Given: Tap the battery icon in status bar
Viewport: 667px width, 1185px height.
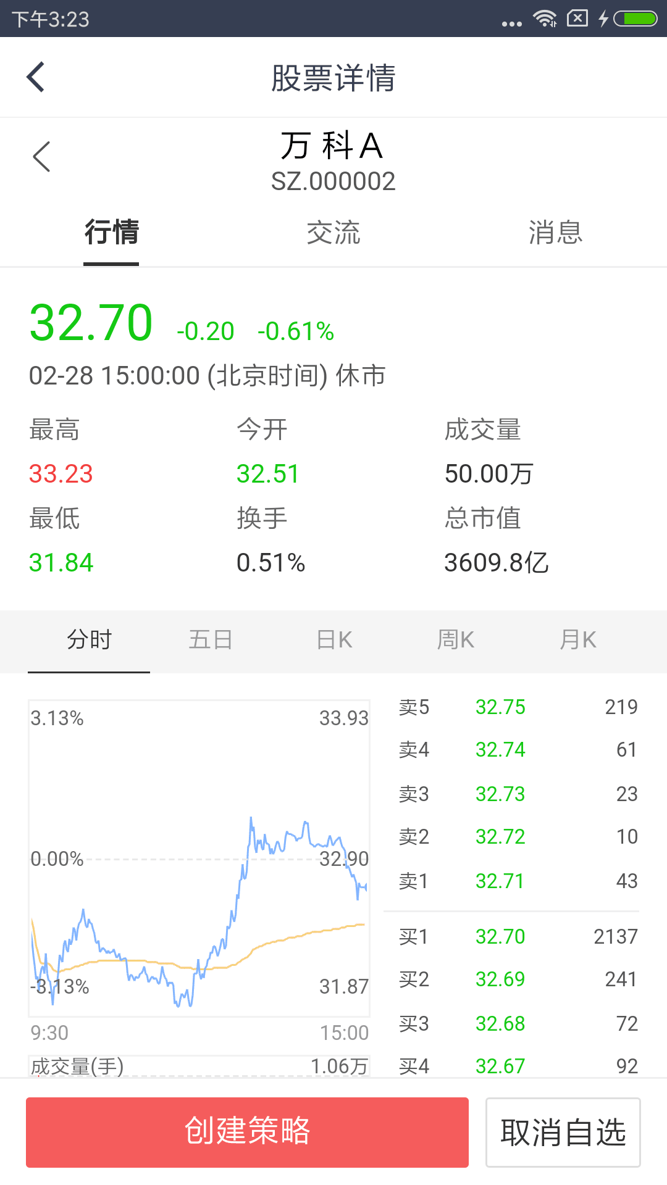Looking at the screenshot, I should [x=635, y=19].
